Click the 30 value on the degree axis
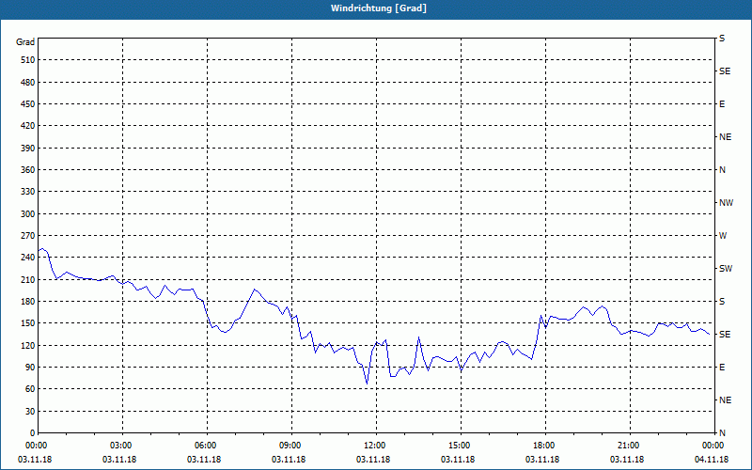 click(30, 412)
